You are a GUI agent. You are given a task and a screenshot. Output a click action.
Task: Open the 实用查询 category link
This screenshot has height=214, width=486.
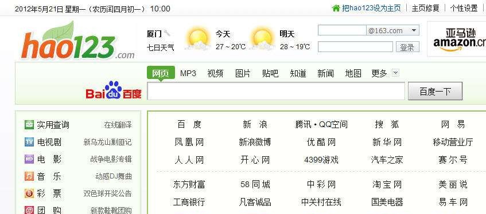click(53, 125)
